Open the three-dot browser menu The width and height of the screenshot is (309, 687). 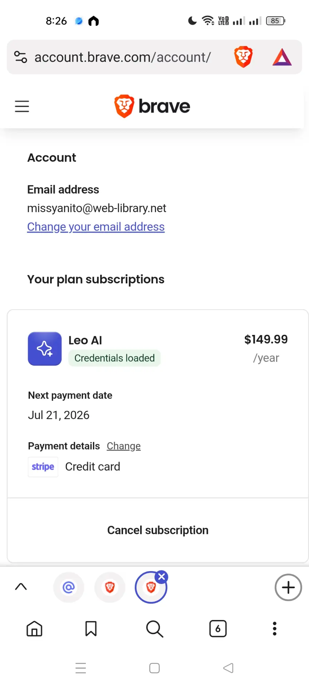tap(275, 629)
